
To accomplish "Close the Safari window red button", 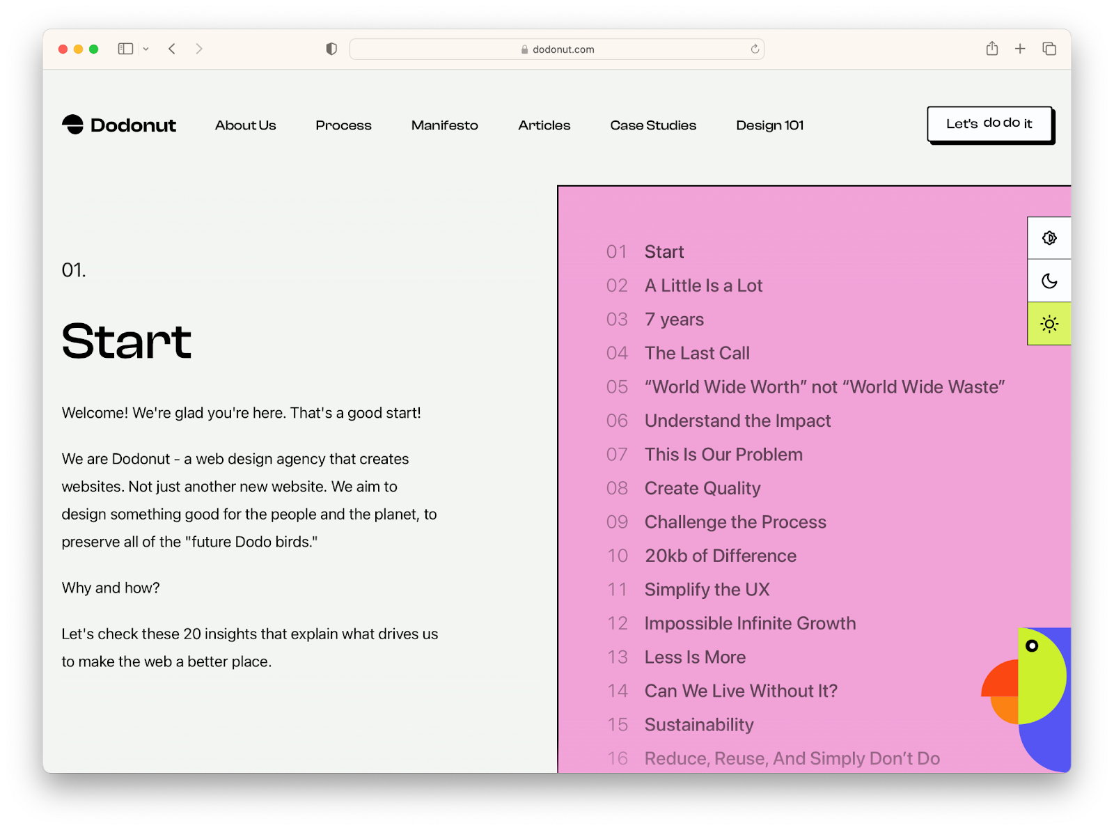I will coord(63,49).
